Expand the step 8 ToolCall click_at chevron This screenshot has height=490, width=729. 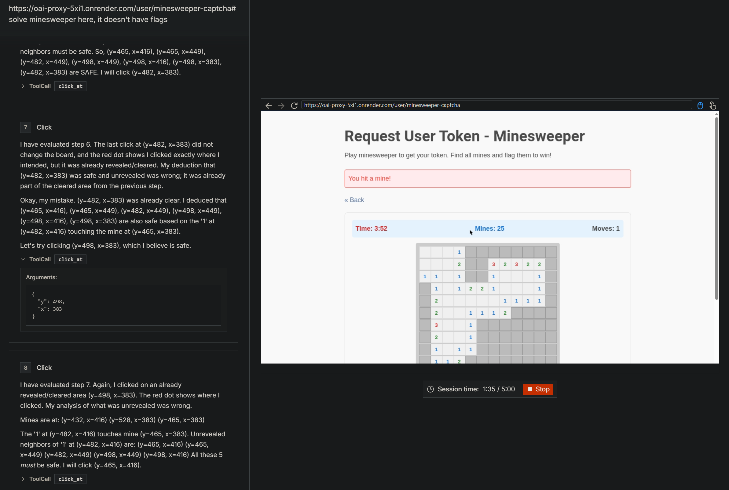23,479
